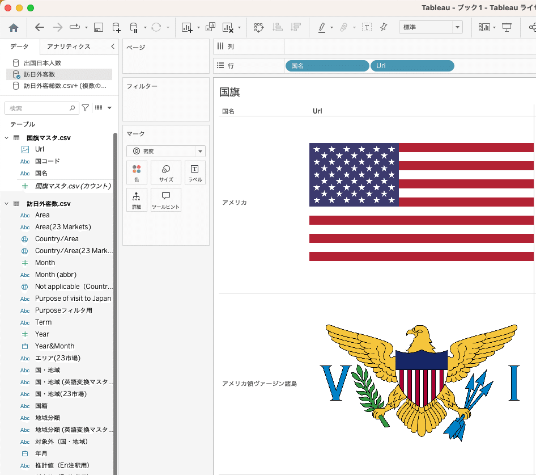Screen dimensions: 536x475
Task: Click the Url pill on Rows
Action: click(412, 66)
